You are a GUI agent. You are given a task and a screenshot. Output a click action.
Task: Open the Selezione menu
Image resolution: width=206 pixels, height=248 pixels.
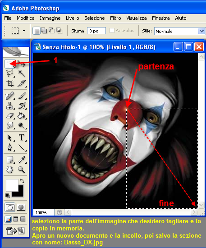[x=95, y=18]
